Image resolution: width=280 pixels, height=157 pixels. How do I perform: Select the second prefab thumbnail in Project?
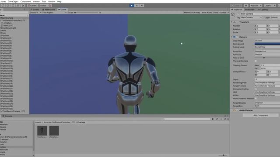54,131
